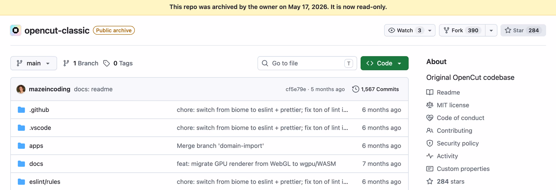
Task: Open the .vscode folder
Action: (40, 128)
